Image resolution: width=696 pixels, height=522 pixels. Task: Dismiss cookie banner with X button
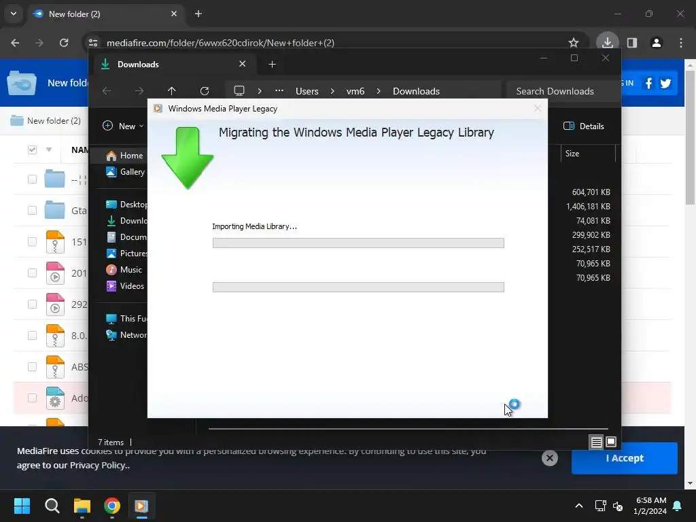(x=549, y=458)
